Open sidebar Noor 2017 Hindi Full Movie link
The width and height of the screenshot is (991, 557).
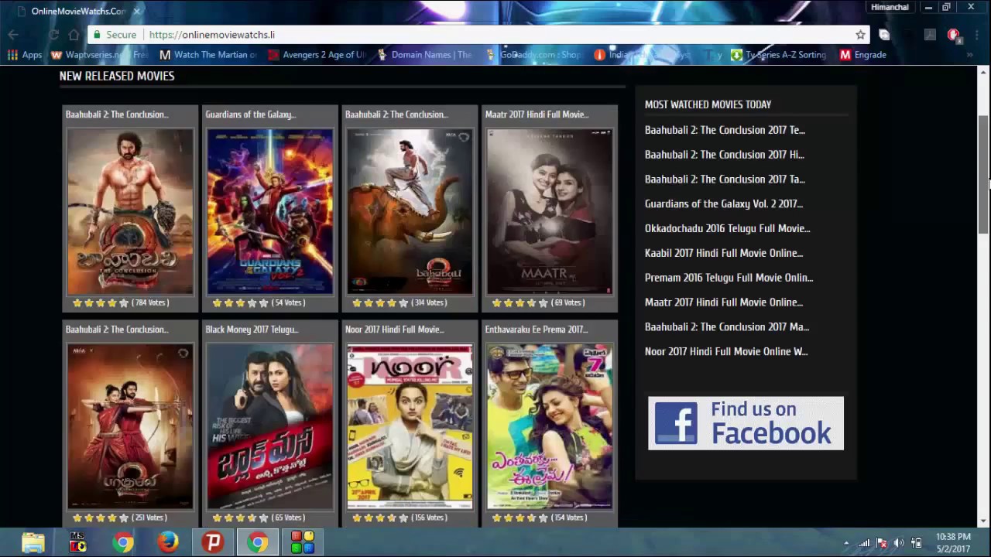[x=726, y=351]
